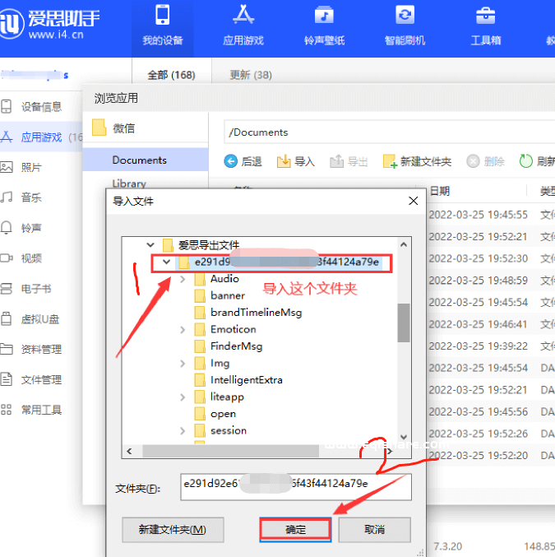Open the 智能刷机 smart flash icon

coord(405,16)
